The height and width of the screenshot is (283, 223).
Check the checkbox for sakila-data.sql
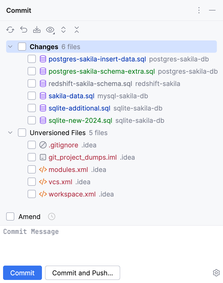coord(31,95)
